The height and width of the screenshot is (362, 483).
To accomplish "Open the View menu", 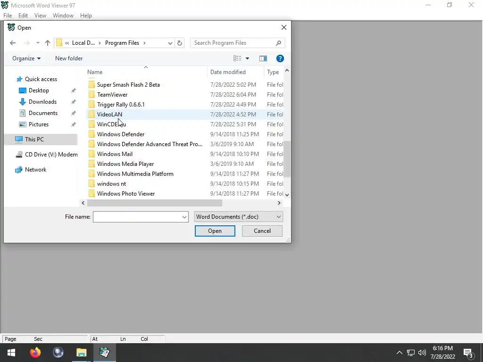I will [40, 16].
